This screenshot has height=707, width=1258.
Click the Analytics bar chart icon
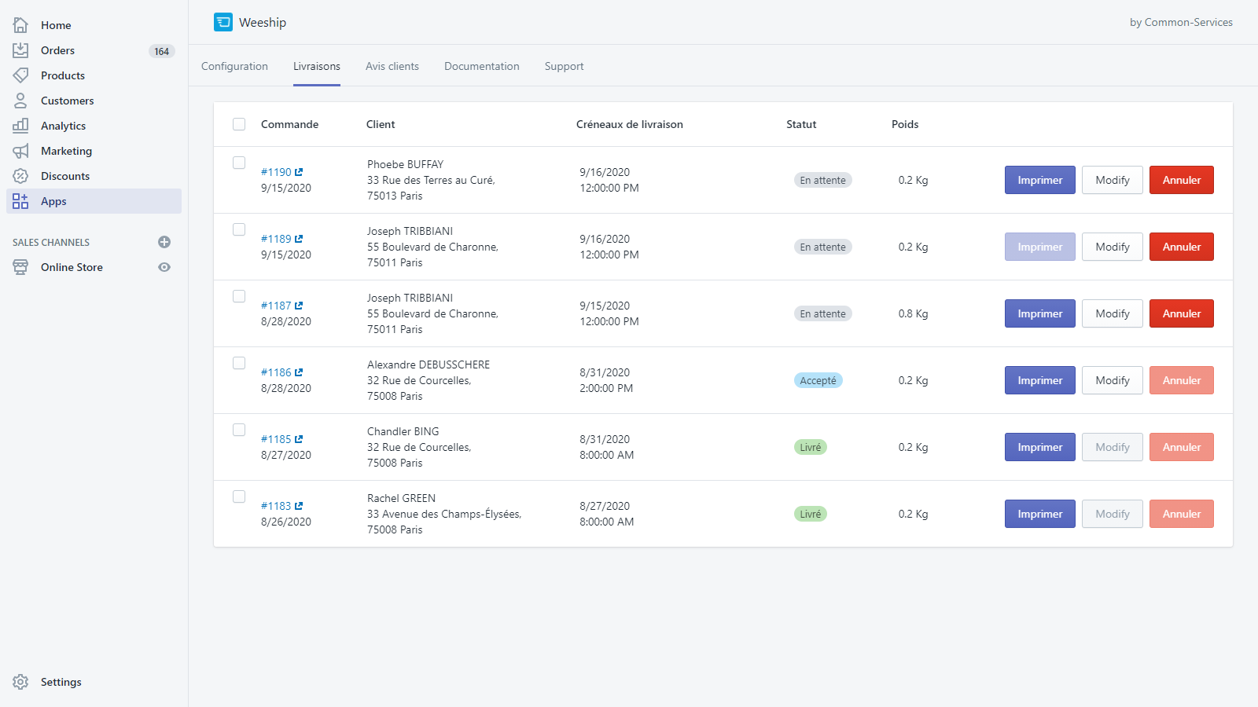pos(20,126)
